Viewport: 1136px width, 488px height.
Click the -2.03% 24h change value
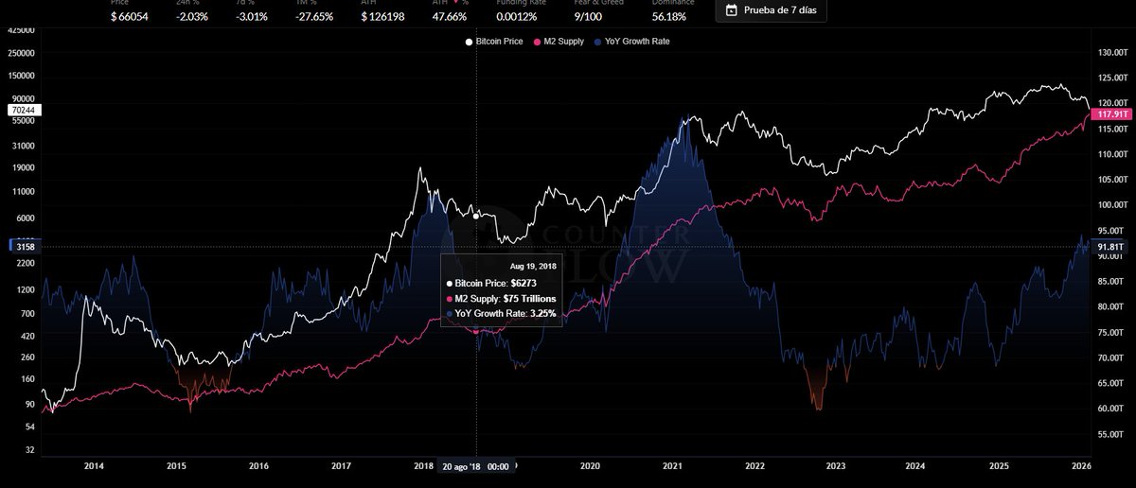click(194, 16)
